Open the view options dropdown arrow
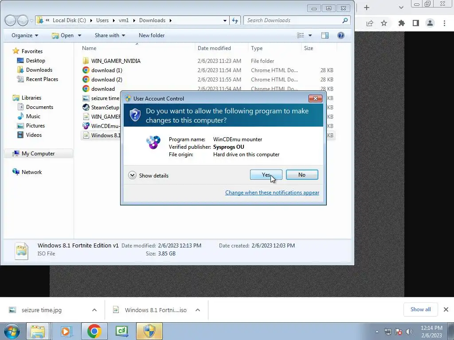 pyautogui.click(x=310, y=35)
